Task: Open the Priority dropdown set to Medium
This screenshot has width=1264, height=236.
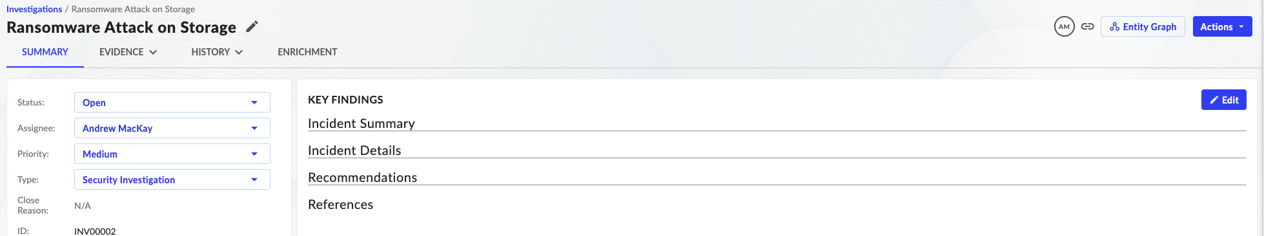Action: [x=172, y=154]
